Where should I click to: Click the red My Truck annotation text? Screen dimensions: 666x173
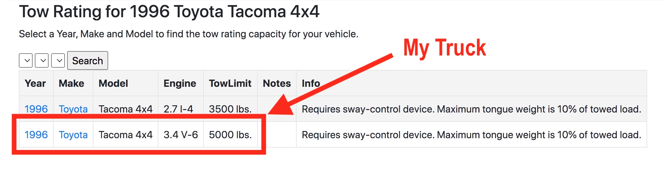[444, 48]
